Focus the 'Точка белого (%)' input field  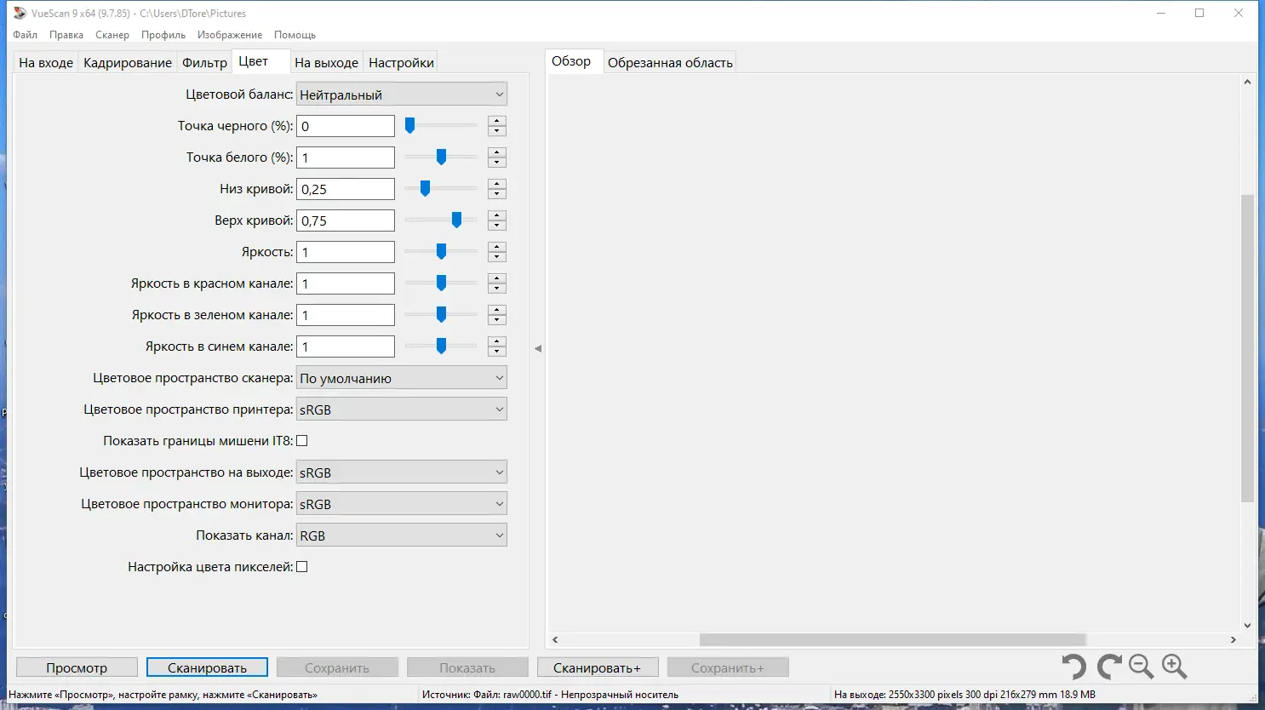click(x=346, y=157)
